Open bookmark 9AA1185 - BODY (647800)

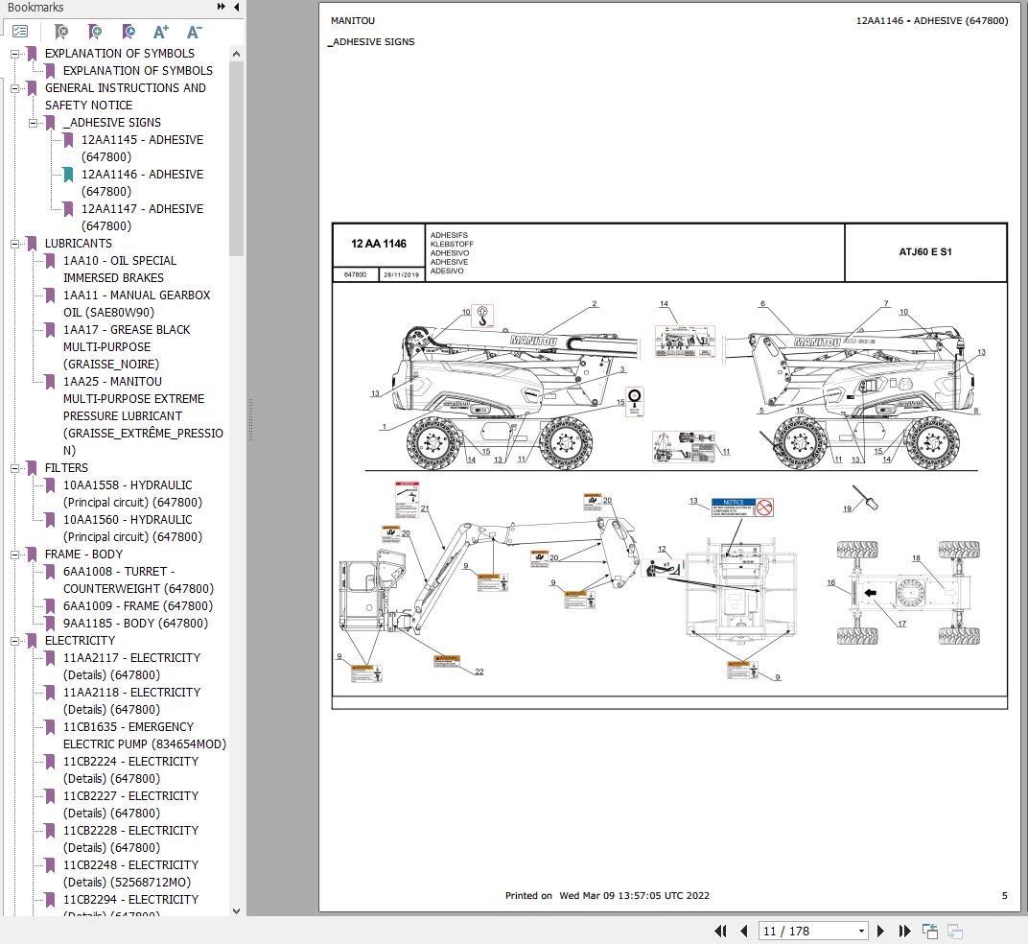(135, 624)
